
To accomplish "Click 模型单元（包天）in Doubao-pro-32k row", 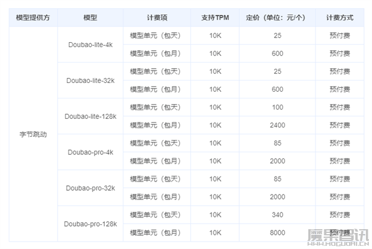I will point(156,179).
